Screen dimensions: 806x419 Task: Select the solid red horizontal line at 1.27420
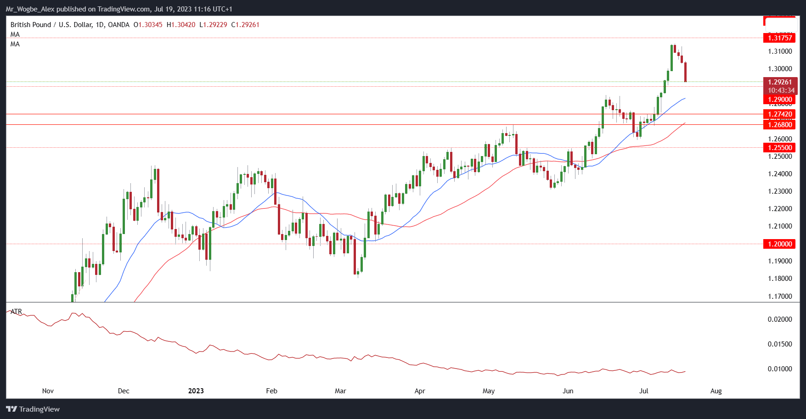(384, 114)
